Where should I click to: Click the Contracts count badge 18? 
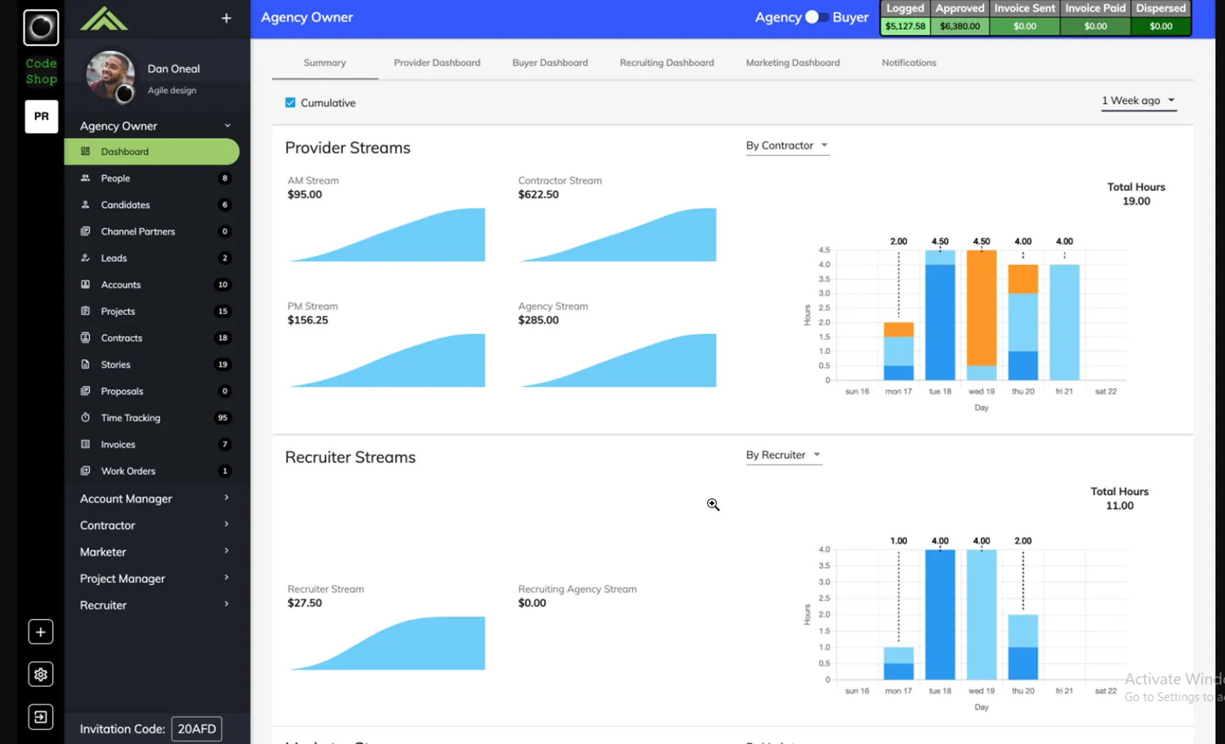click(223, 337)
